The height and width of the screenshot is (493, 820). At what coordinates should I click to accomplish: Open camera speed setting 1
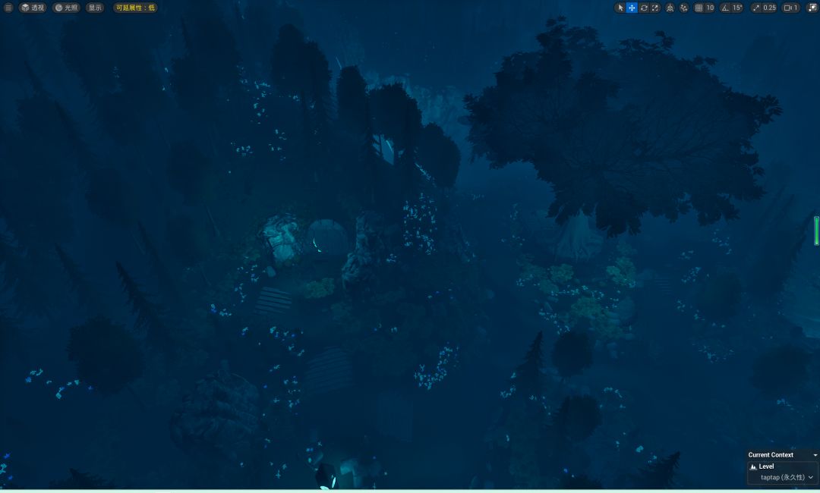(790, 8)
